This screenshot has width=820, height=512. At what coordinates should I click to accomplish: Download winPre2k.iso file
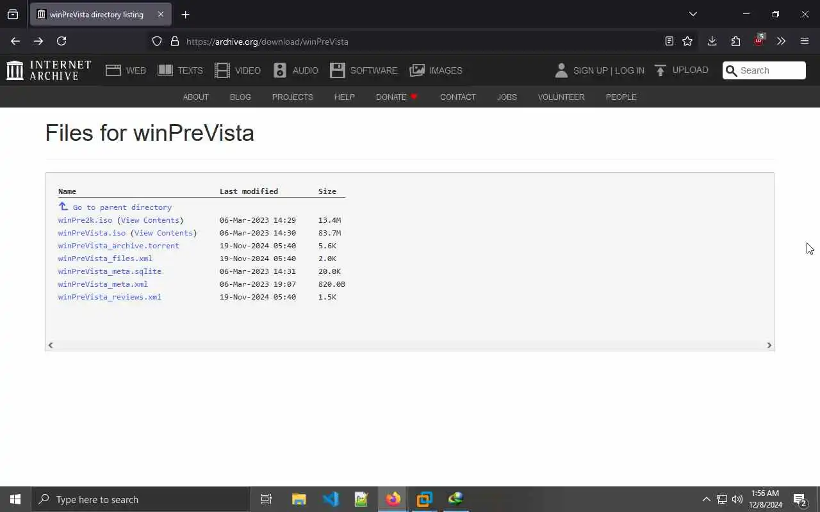(x=85, y=220)
